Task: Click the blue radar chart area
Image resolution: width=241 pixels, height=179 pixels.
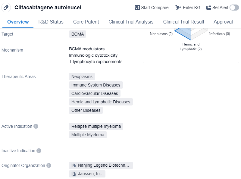Action: pyautogui.click(x=184, y=33)
